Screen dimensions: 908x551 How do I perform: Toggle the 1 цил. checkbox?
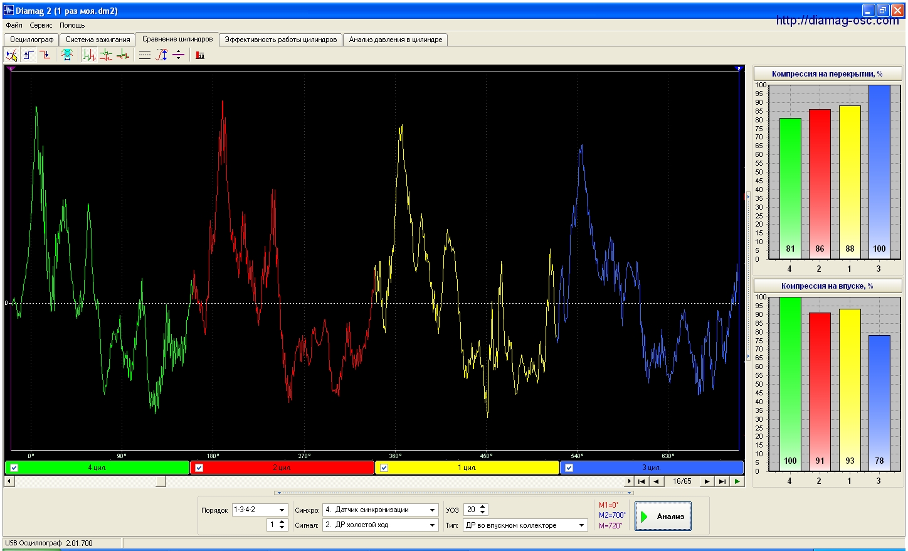(x=384, y=468)
